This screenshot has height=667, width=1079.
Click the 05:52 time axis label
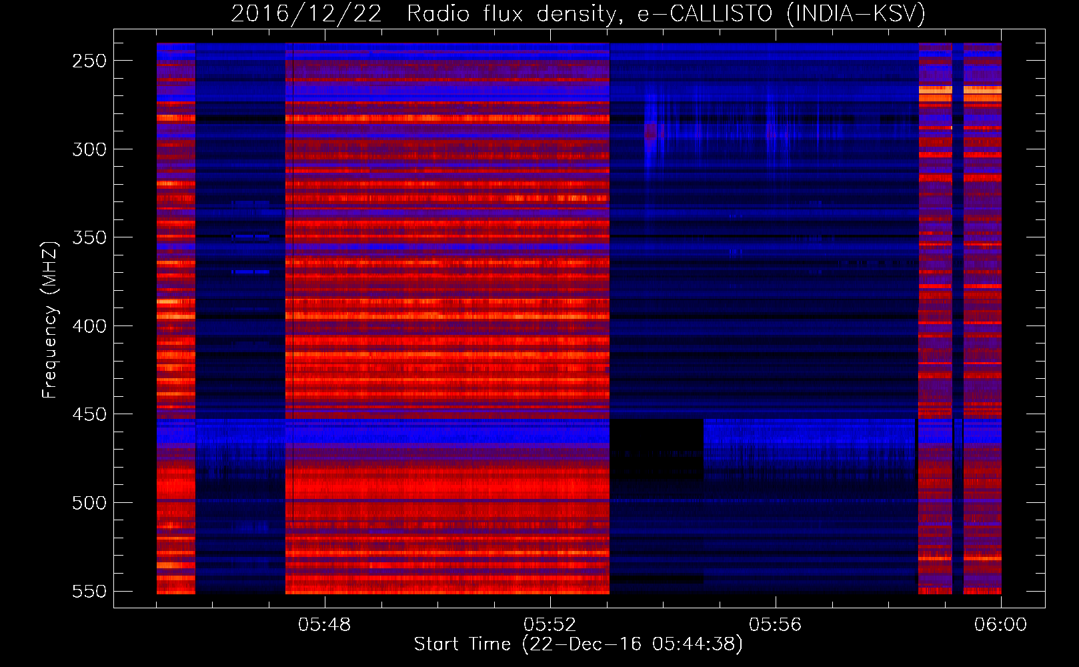[x=550, y=625]
